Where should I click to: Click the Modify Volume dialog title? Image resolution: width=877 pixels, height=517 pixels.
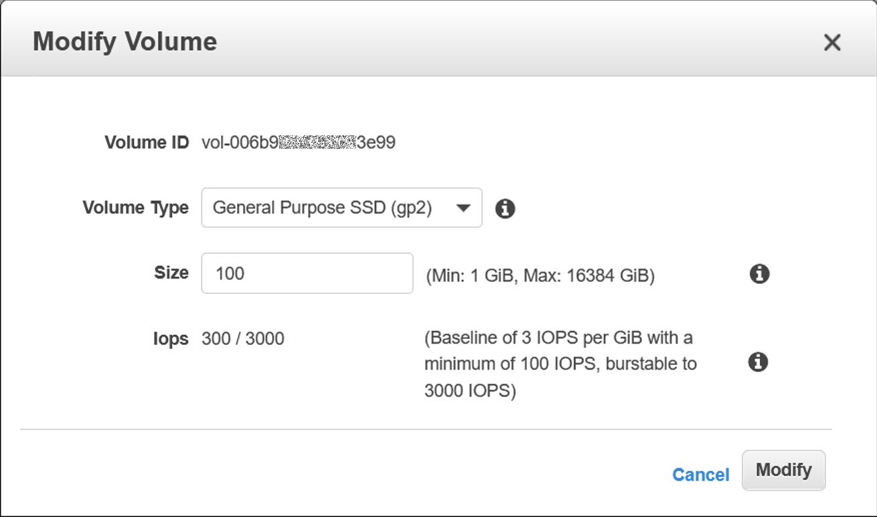[125, 42]
